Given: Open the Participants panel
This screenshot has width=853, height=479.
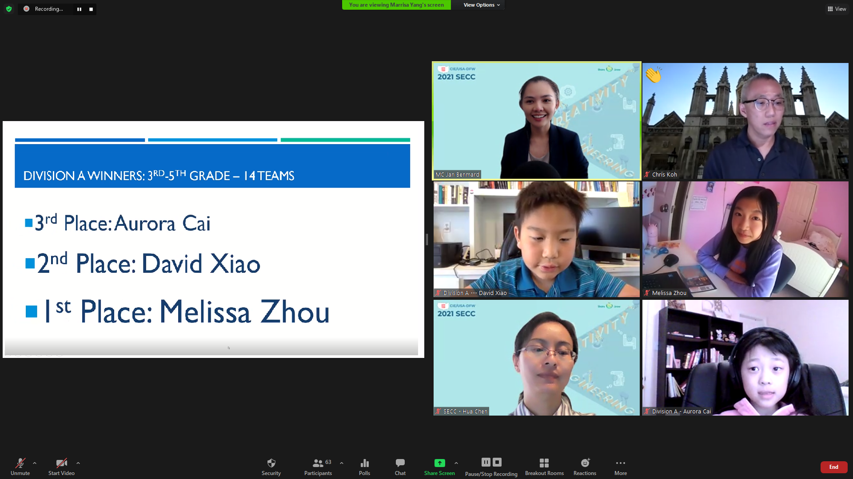Looking at the screenshot, I should (x=318, y=467).
